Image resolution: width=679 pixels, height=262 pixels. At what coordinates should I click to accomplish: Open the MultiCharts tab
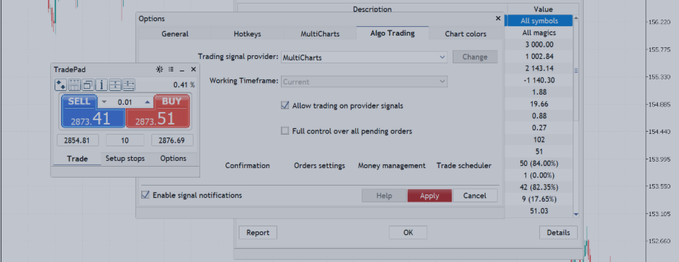pyautogui.click(x=320, y=33)
